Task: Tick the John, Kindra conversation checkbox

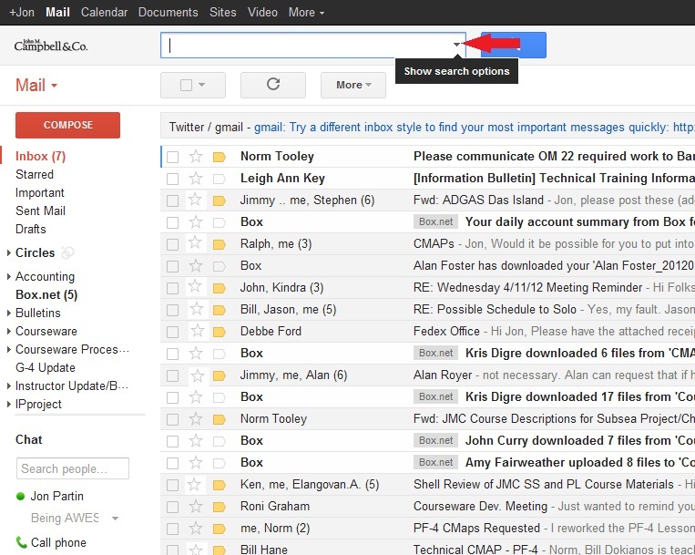Action: [172, 288]
